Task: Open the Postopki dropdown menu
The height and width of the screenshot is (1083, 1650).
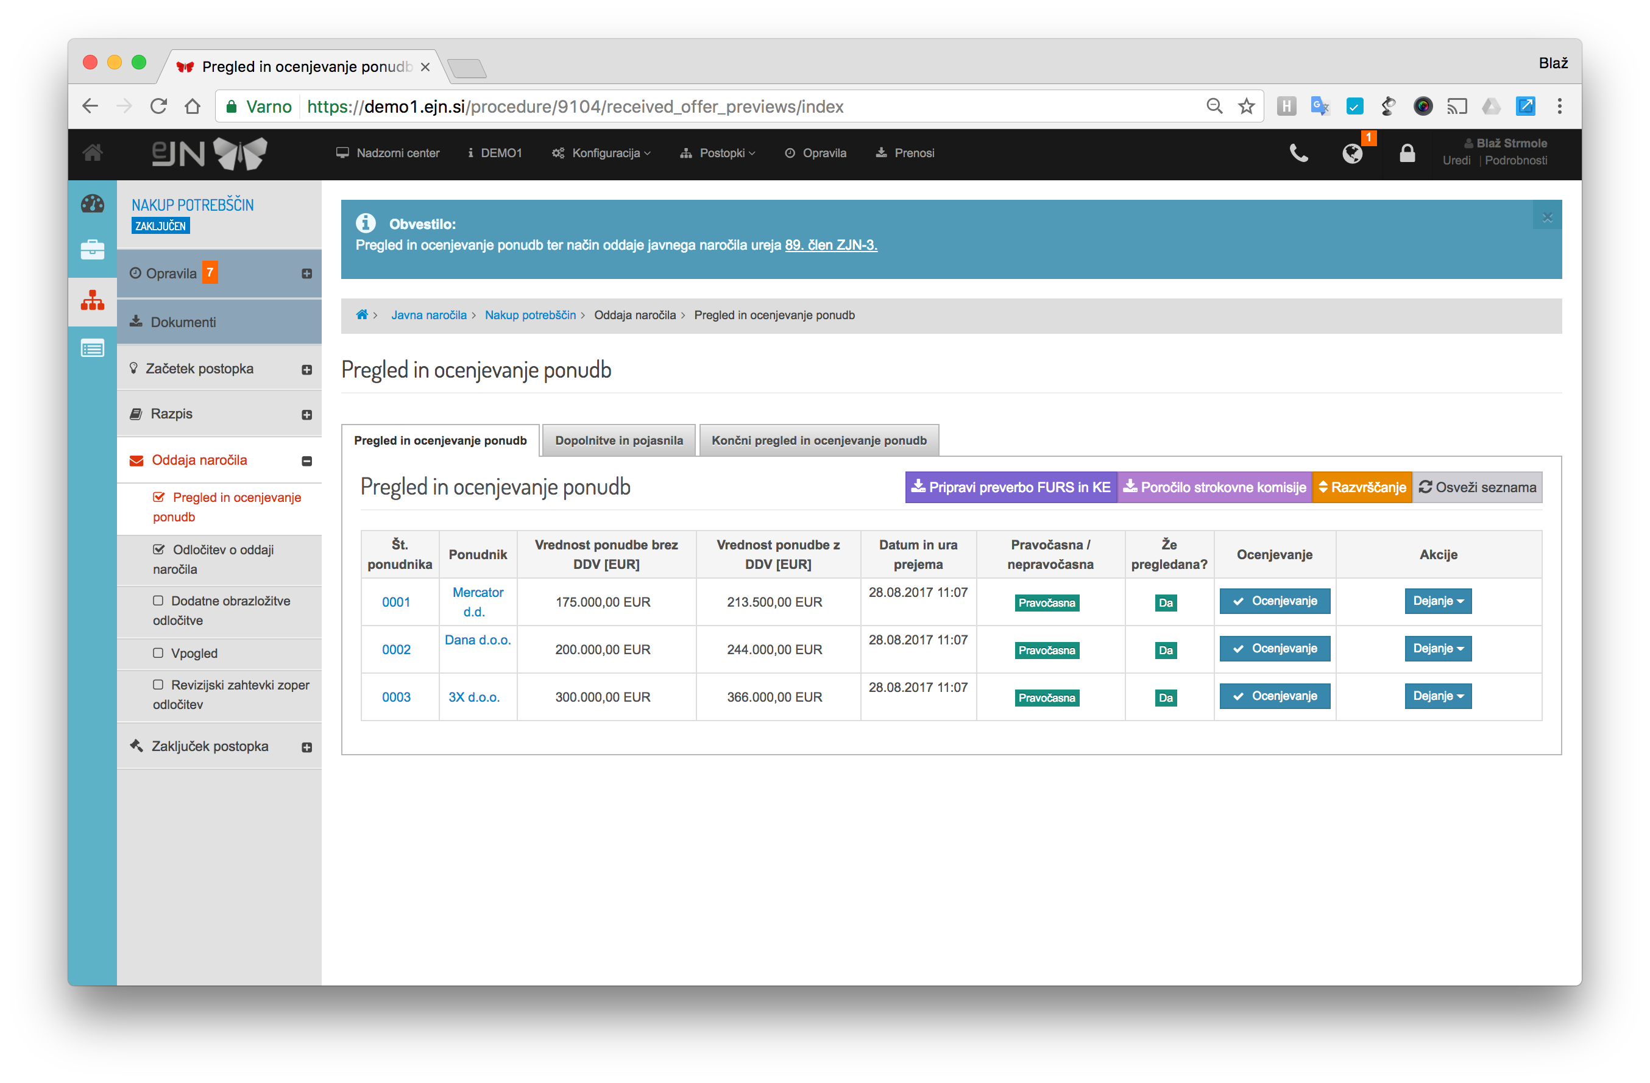Action: click(x=718, y=153)
